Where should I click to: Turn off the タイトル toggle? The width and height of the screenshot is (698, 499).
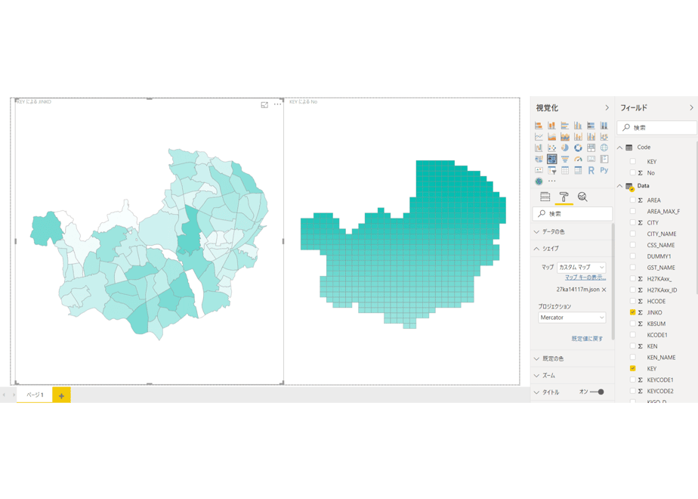click(x=597, y=392)
